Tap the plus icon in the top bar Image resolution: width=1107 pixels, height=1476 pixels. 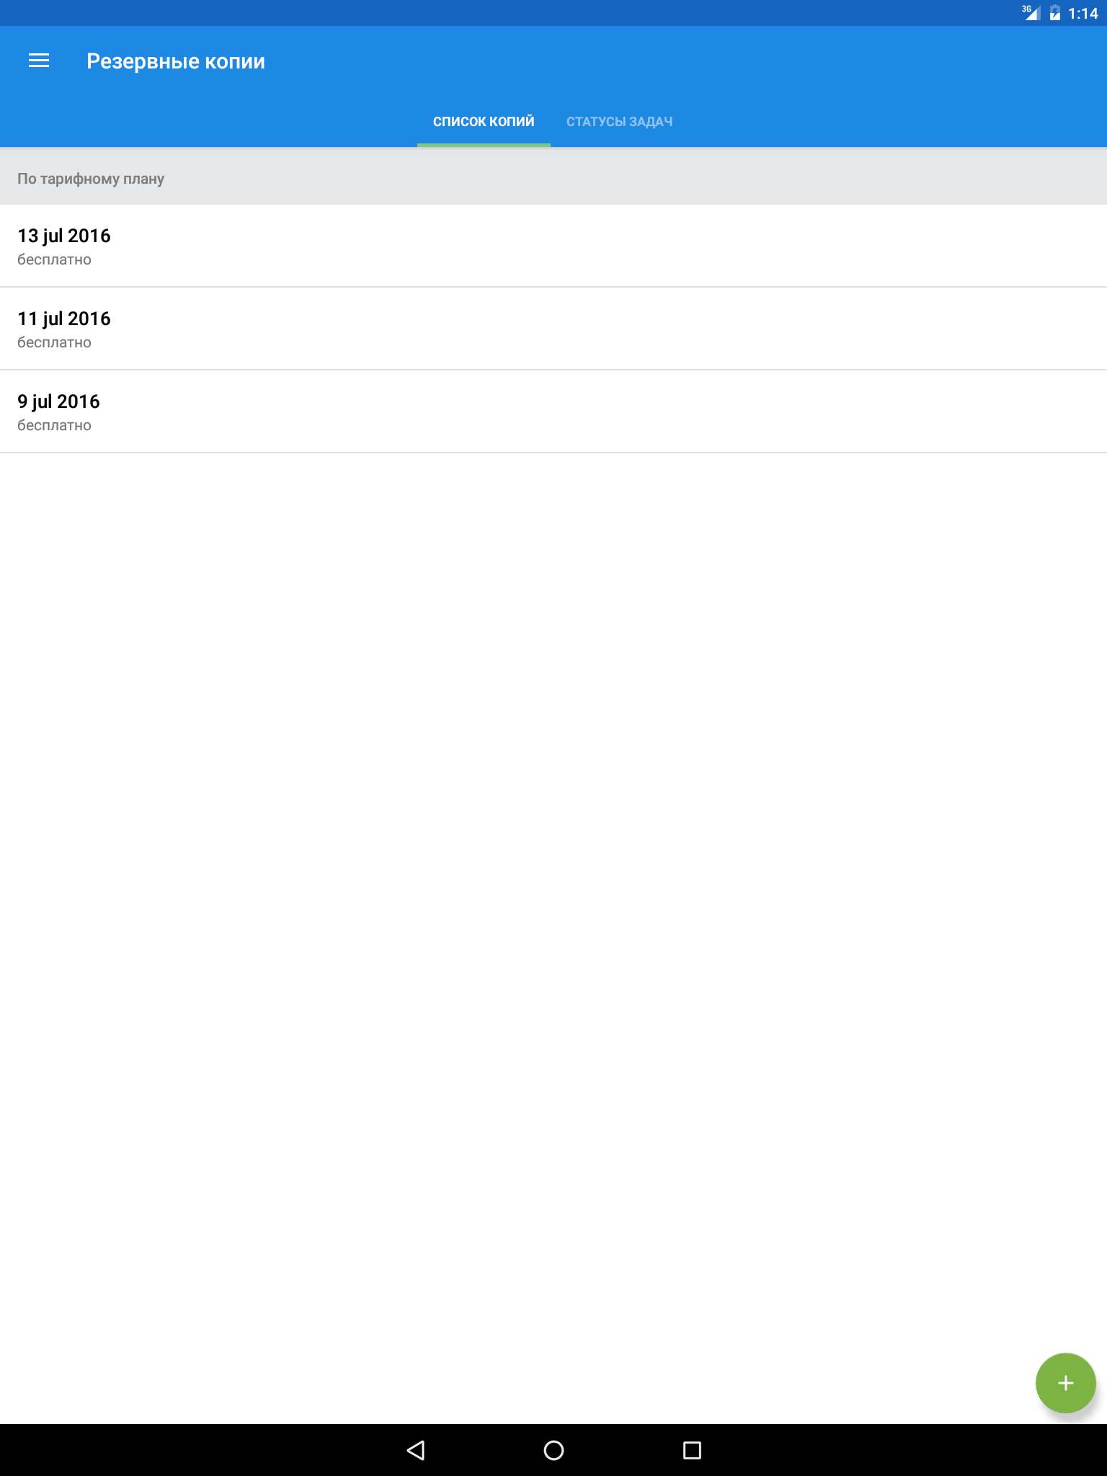(x=1065, y=61)
